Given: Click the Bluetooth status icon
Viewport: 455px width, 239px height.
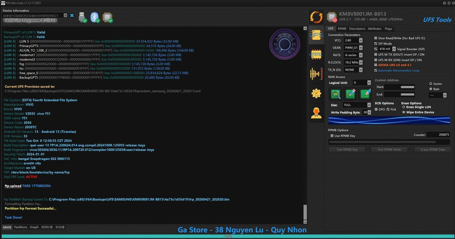Looking at the screenshot, I should pyautogui.click(x=95, y=17).
